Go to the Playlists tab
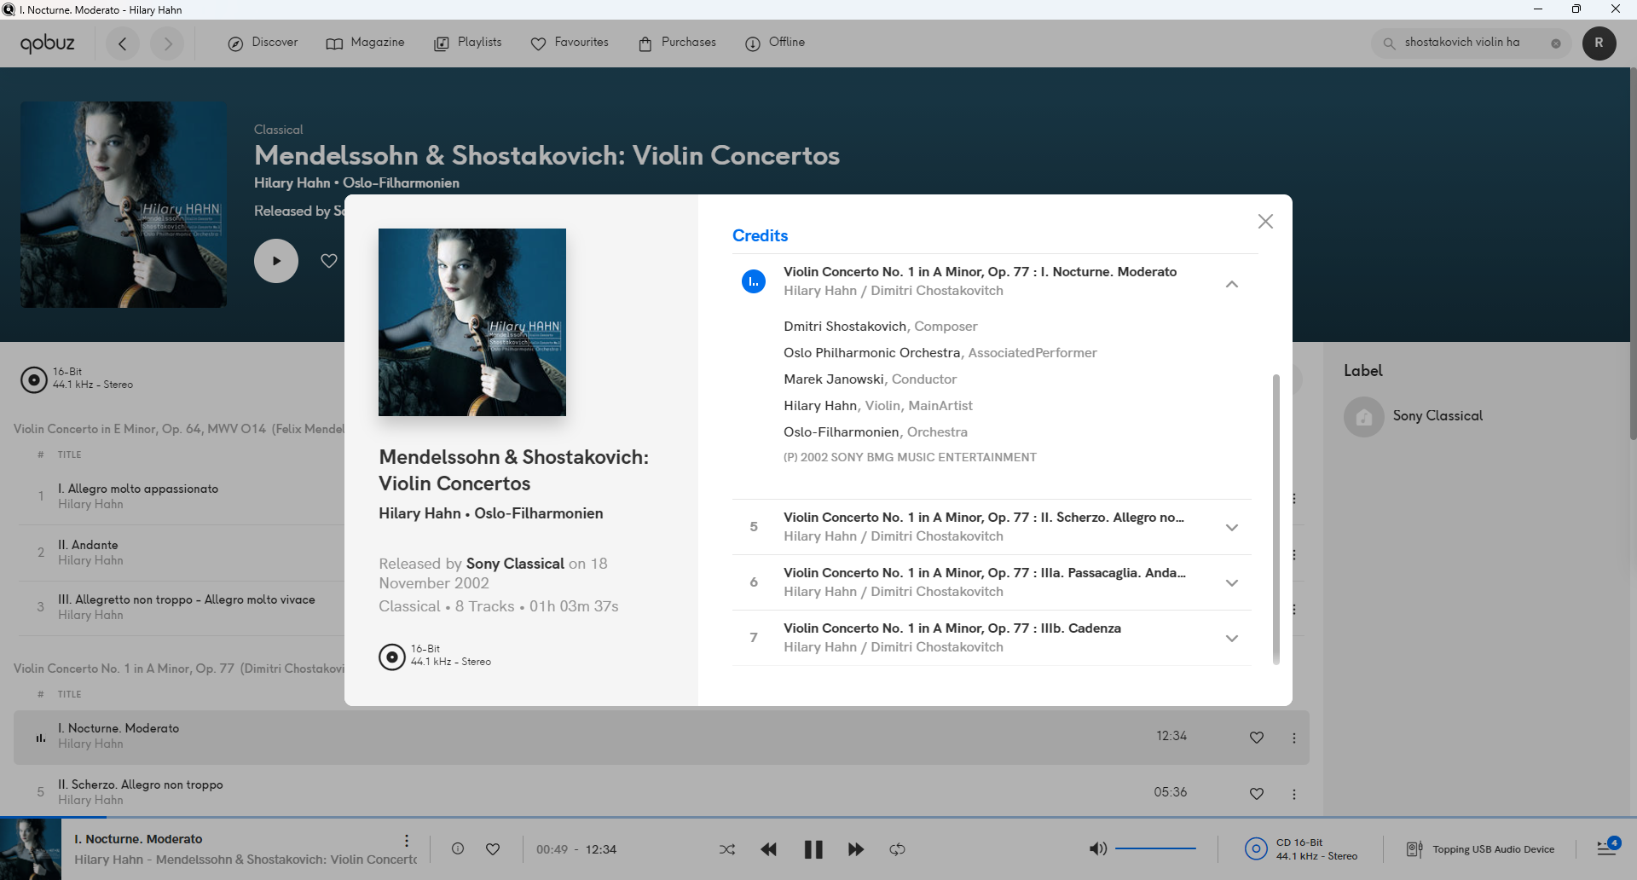Screen dimensions: 1637x880 468,43
